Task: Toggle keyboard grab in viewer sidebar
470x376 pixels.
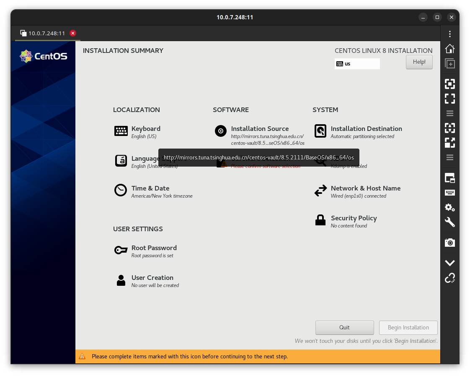Action: click(450, 193)
